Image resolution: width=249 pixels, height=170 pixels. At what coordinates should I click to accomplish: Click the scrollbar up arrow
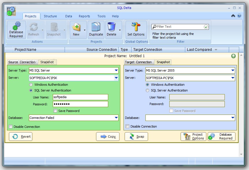[x=241, y=55]
